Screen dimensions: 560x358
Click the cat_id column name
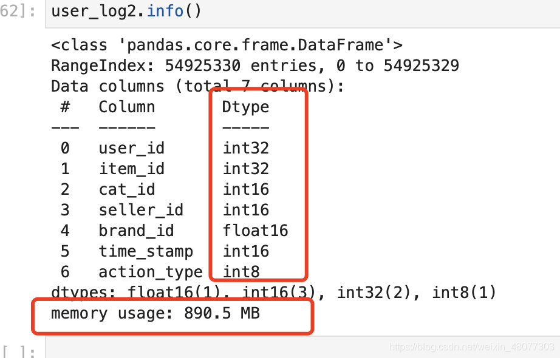tap(127, 190)
